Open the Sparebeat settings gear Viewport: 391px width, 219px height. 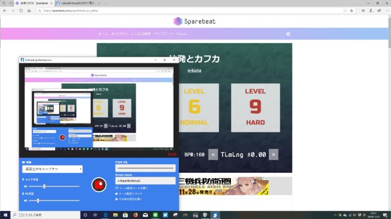(288, 34)
